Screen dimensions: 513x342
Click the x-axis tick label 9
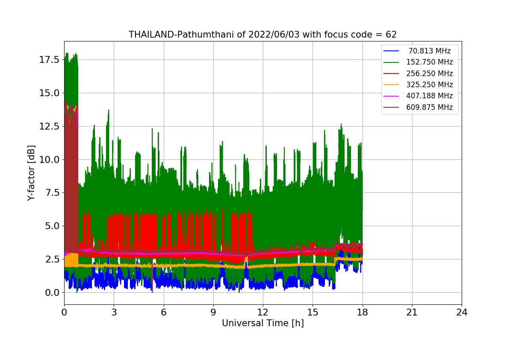213,313
